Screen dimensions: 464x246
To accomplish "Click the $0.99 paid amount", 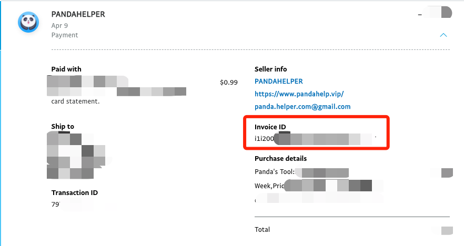I will click(228, 83).
